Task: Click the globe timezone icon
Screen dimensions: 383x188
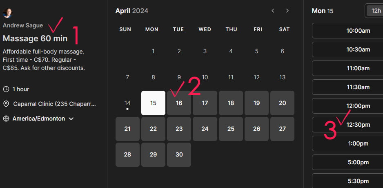Action: click(6, 119)
